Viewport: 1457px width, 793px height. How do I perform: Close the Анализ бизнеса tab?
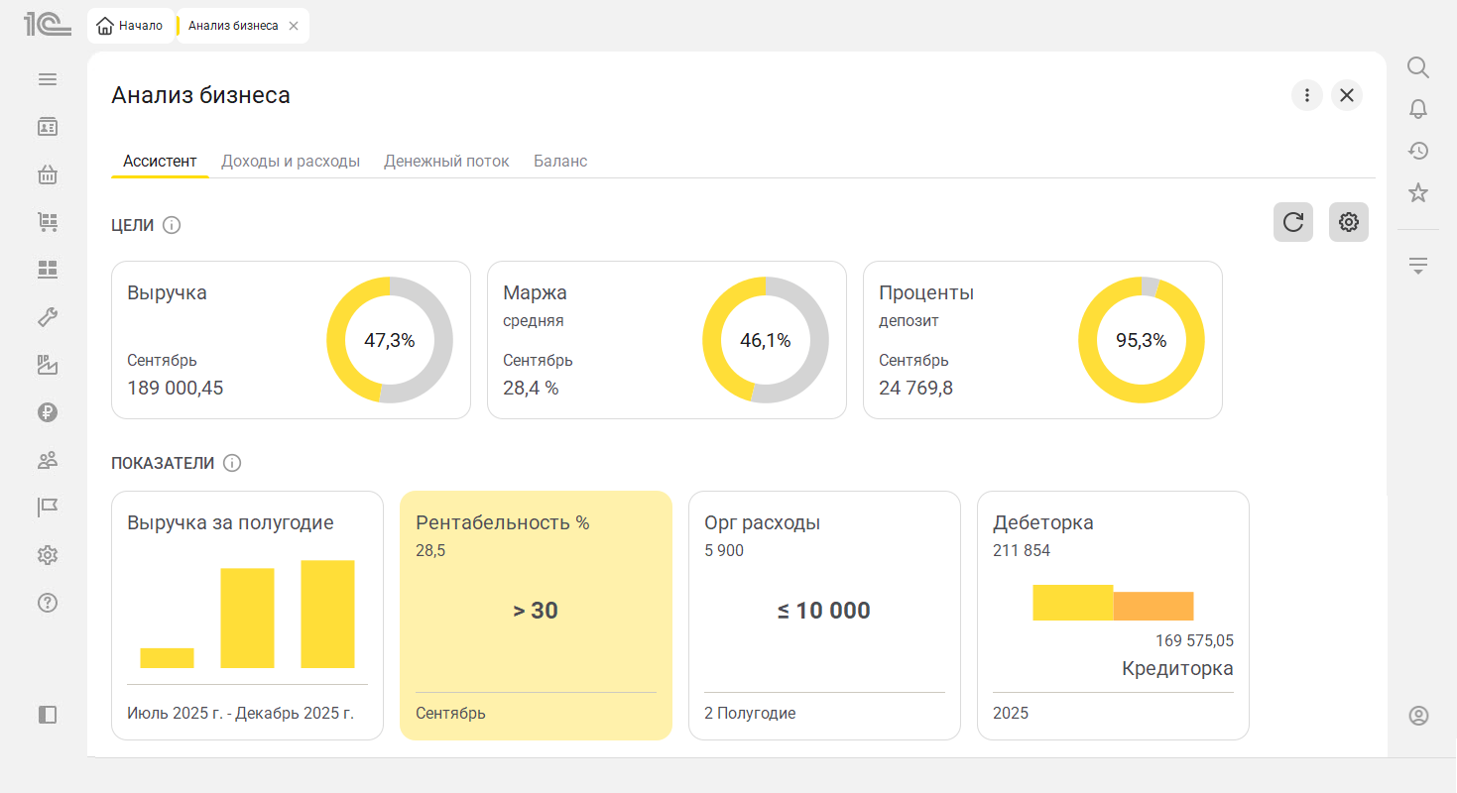click(x=294, y=26)
